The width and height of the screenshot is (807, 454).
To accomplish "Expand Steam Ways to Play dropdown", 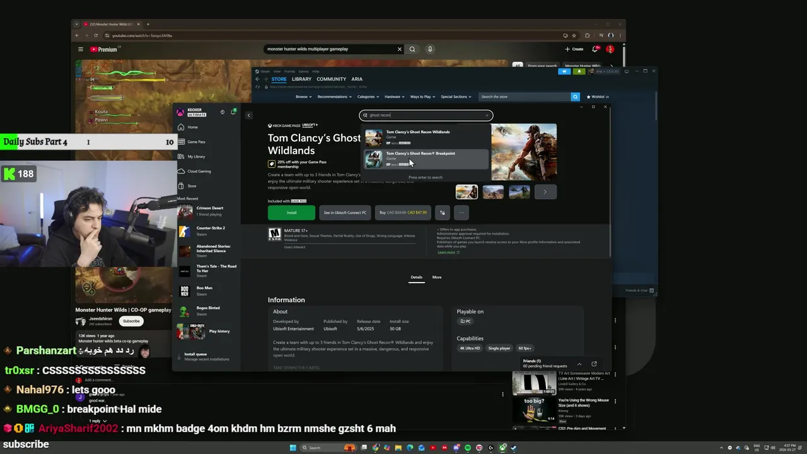I will point(422,96).
